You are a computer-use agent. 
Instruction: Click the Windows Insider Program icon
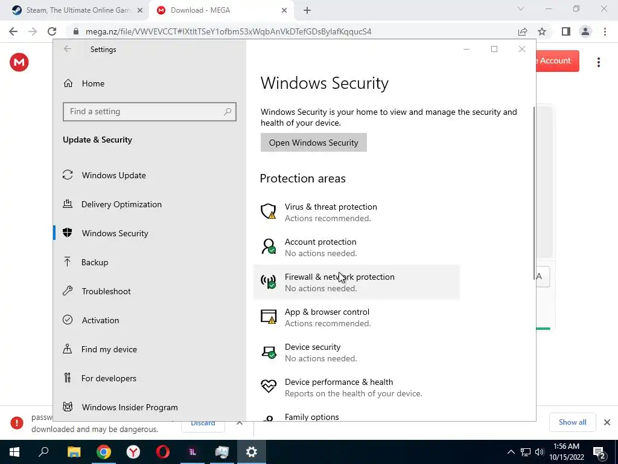(x=68, y=407)
